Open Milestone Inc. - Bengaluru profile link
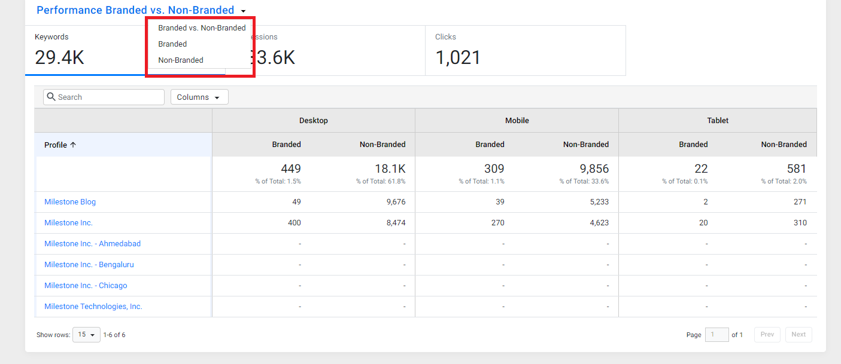This screenshot has width=841, height=364. (x=89, y=265)
